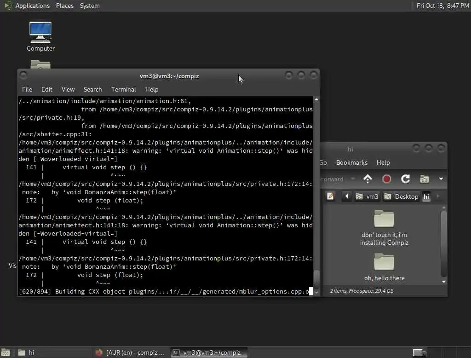Open Forward history dropdown arrow
The image size is (471, 358).
(x=353, y=179)
